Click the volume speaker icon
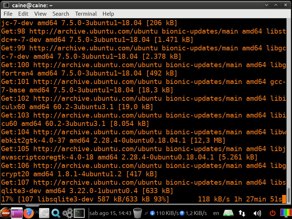Screen dimensions: 292x219 257,213
